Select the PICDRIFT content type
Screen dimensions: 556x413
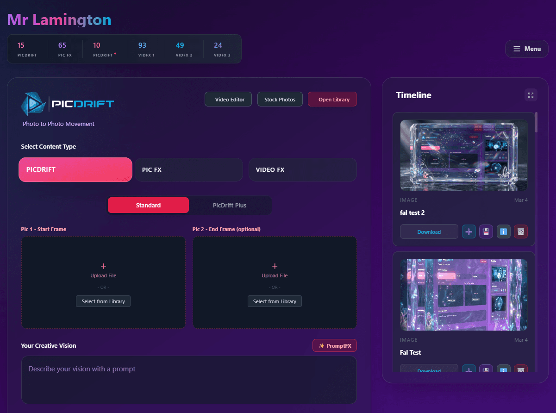(x=75, y=169)
